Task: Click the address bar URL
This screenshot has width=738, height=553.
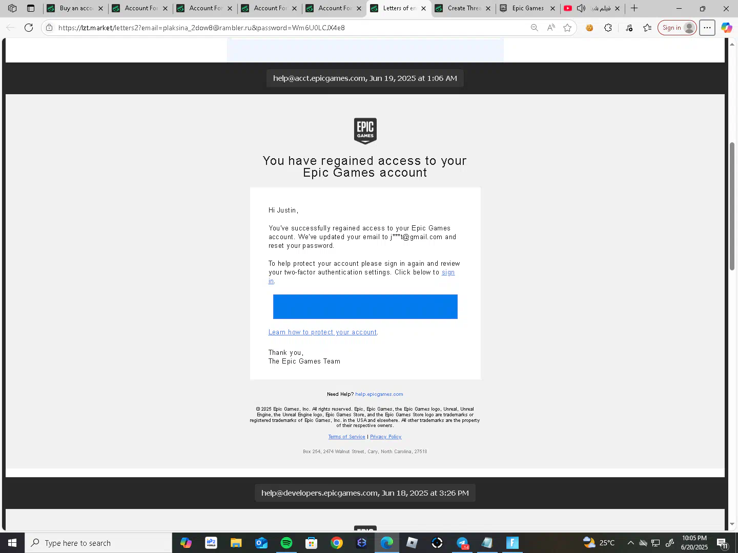Action: 201,28
